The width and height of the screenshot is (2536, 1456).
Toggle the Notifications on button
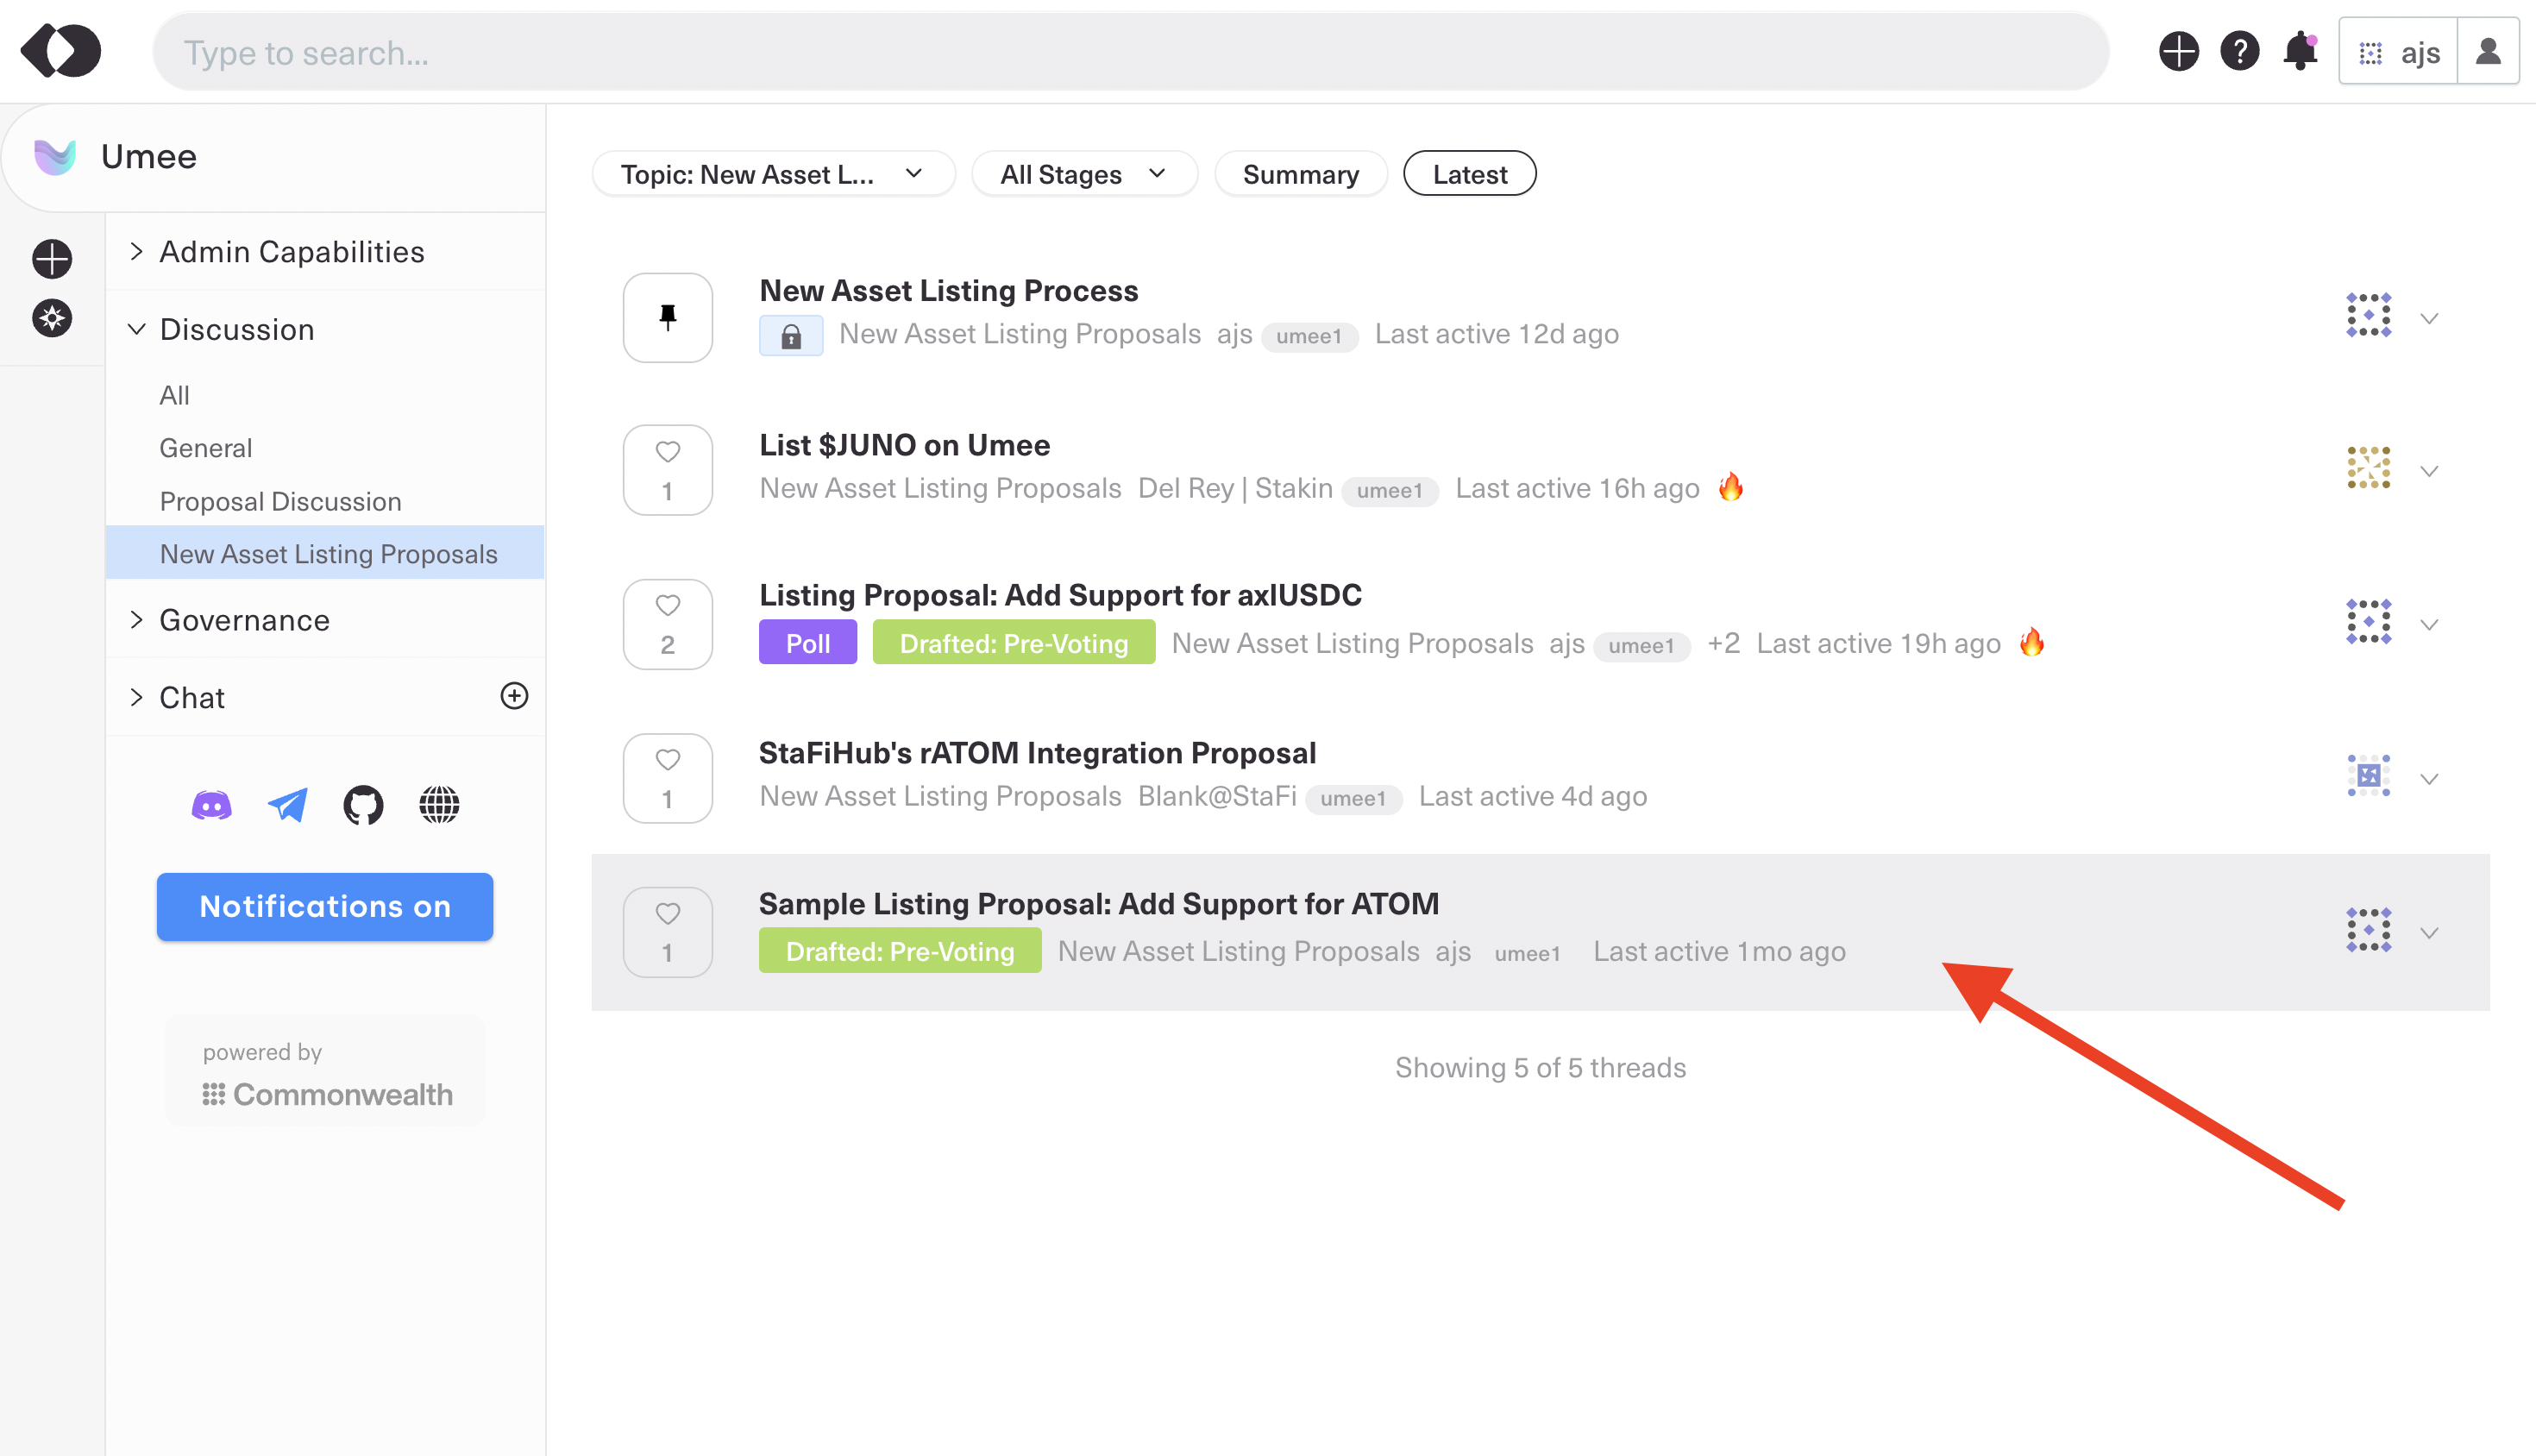[x=325, y=907]
